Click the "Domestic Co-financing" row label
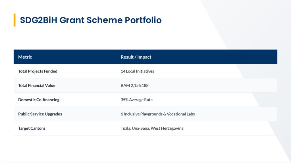The width and height of the screenshot is (291, 163). [39, 100]
